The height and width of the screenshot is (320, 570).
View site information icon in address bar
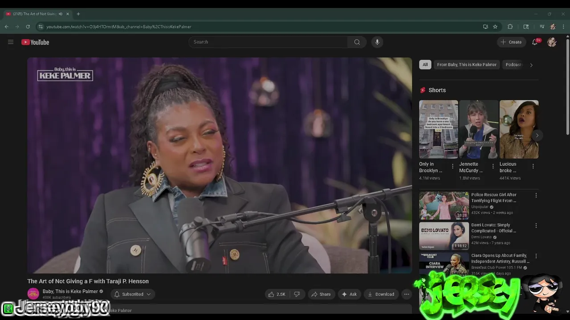[x=41, y=27]
